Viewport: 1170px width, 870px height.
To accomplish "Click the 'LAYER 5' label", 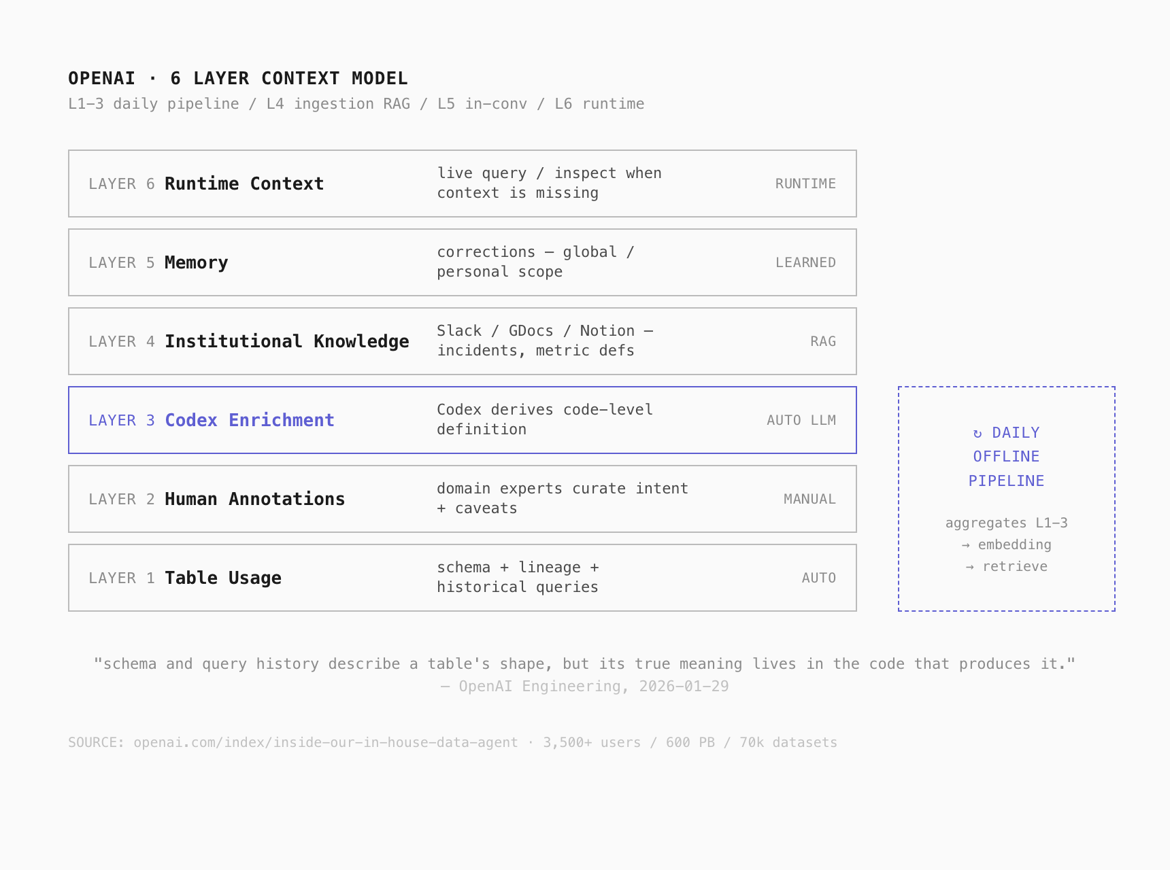I will click(x=122, y=262).
